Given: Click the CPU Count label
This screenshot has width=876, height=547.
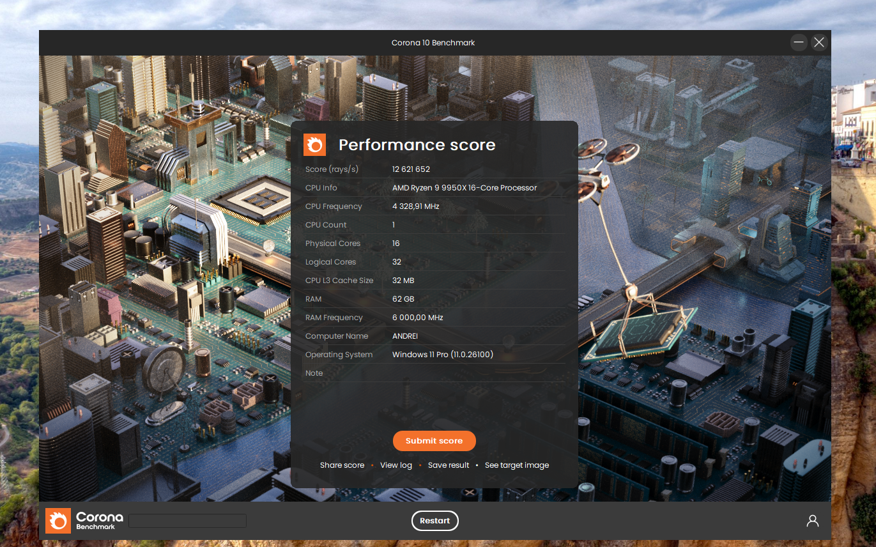Looking at the screenshot, I should (x=326, y=225).
